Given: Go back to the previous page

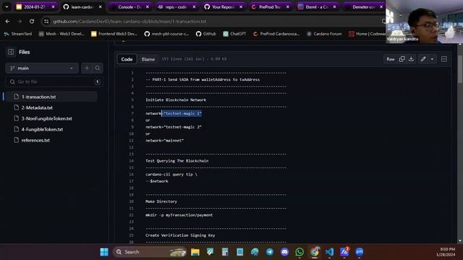Looking at the screenshot, I should tap(7, 21).
